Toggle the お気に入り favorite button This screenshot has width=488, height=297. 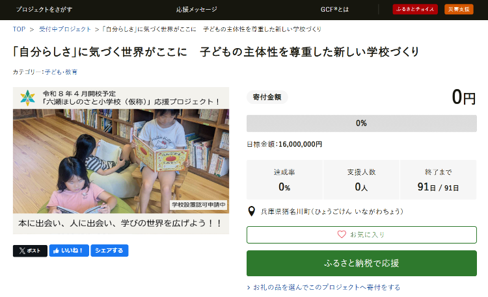click(x=362, y=235)
